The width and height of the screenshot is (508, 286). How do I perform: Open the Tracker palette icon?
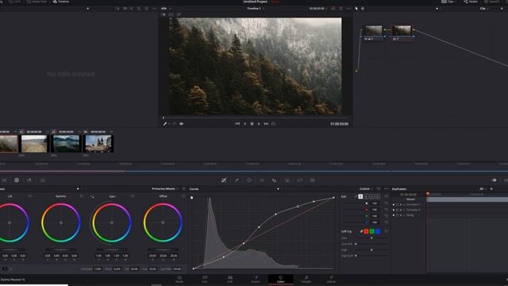pos(262,180)
